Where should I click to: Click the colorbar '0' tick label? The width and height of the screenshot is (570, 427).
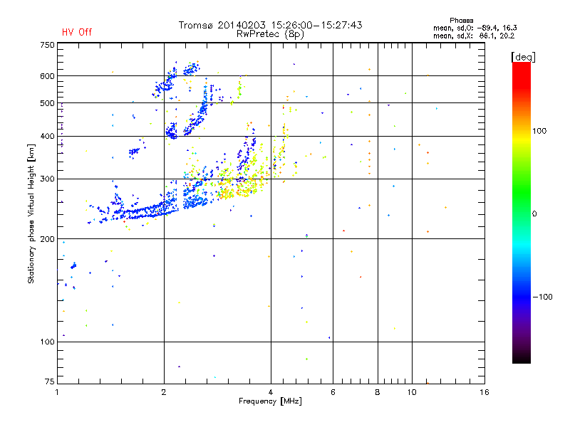[x=534, y=214]
